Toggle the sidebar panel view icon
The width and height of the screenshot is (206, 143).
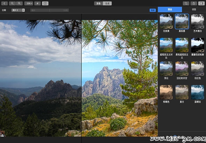click(x=201, y=3)
